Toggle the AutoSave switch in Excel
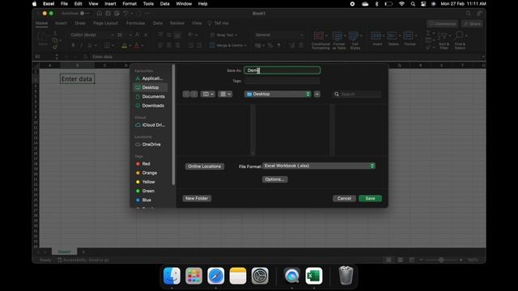Viewport: 518px width, 291px height. click(84, 13)
